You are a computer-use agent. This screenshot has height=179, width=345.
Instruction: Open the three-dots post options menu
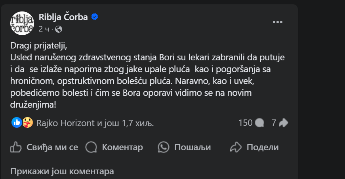pos(278,22)
